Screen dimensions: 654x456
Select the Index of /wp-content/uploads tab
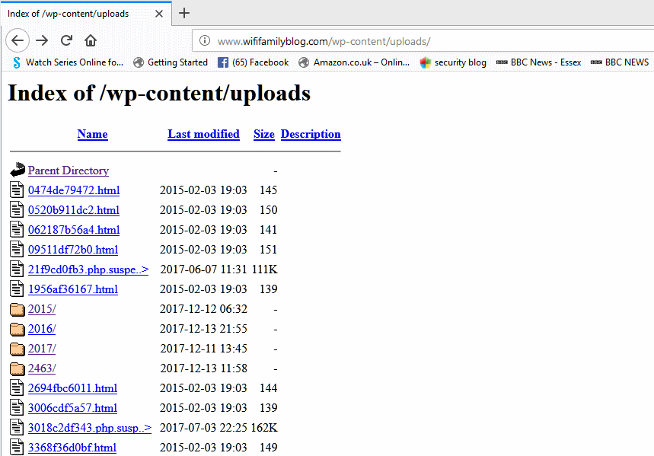pyautogui.click(x=85, y=14)
